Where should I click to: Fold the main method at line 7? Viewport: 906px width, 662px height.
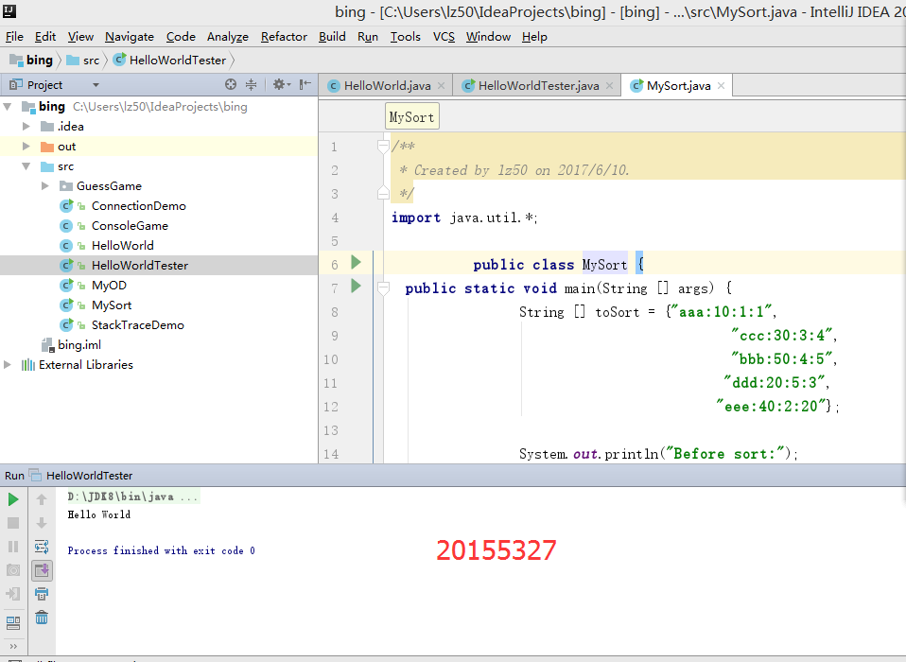[x=383, y=287]
